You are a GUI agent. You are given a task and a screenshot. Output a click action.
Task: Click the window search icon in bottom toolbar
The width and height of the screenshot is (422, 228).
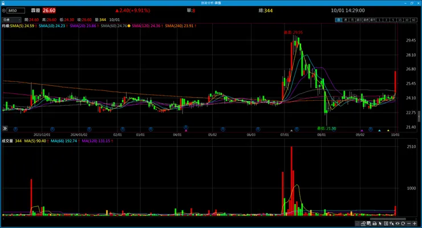pyautogui.click(x=369, y=223)
